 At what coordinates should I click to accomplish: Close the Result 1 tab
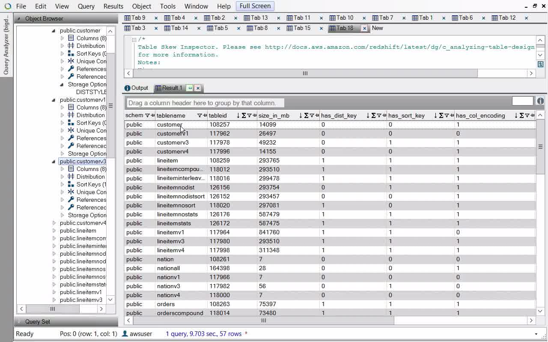[x=198, y=88]
